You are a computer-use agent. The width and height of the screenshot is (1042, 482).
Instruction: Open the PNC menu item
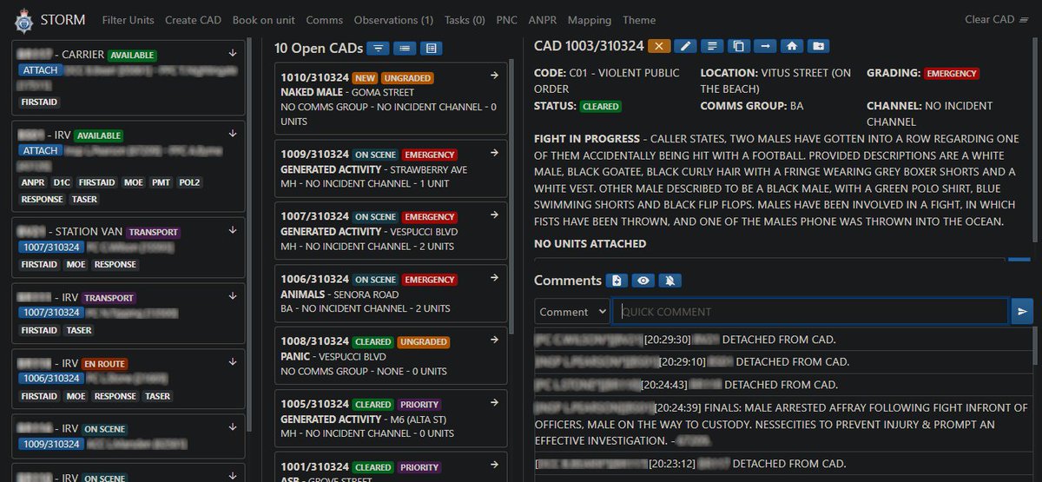[x=506, y=20]
